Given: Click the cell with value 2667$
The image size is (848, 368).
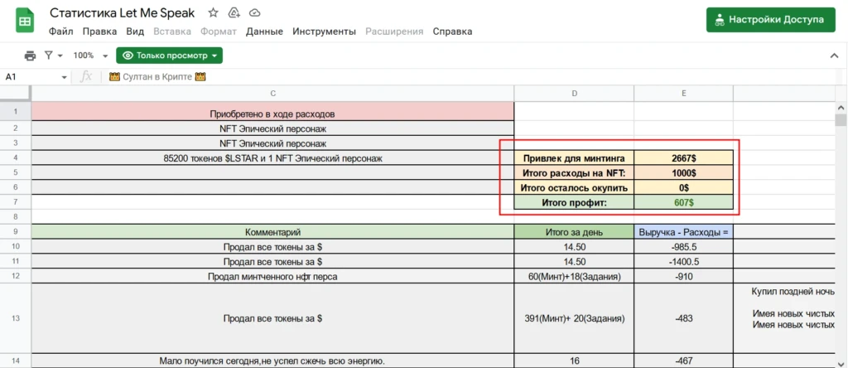Looking at the screenshot, I should click(683, 158).
